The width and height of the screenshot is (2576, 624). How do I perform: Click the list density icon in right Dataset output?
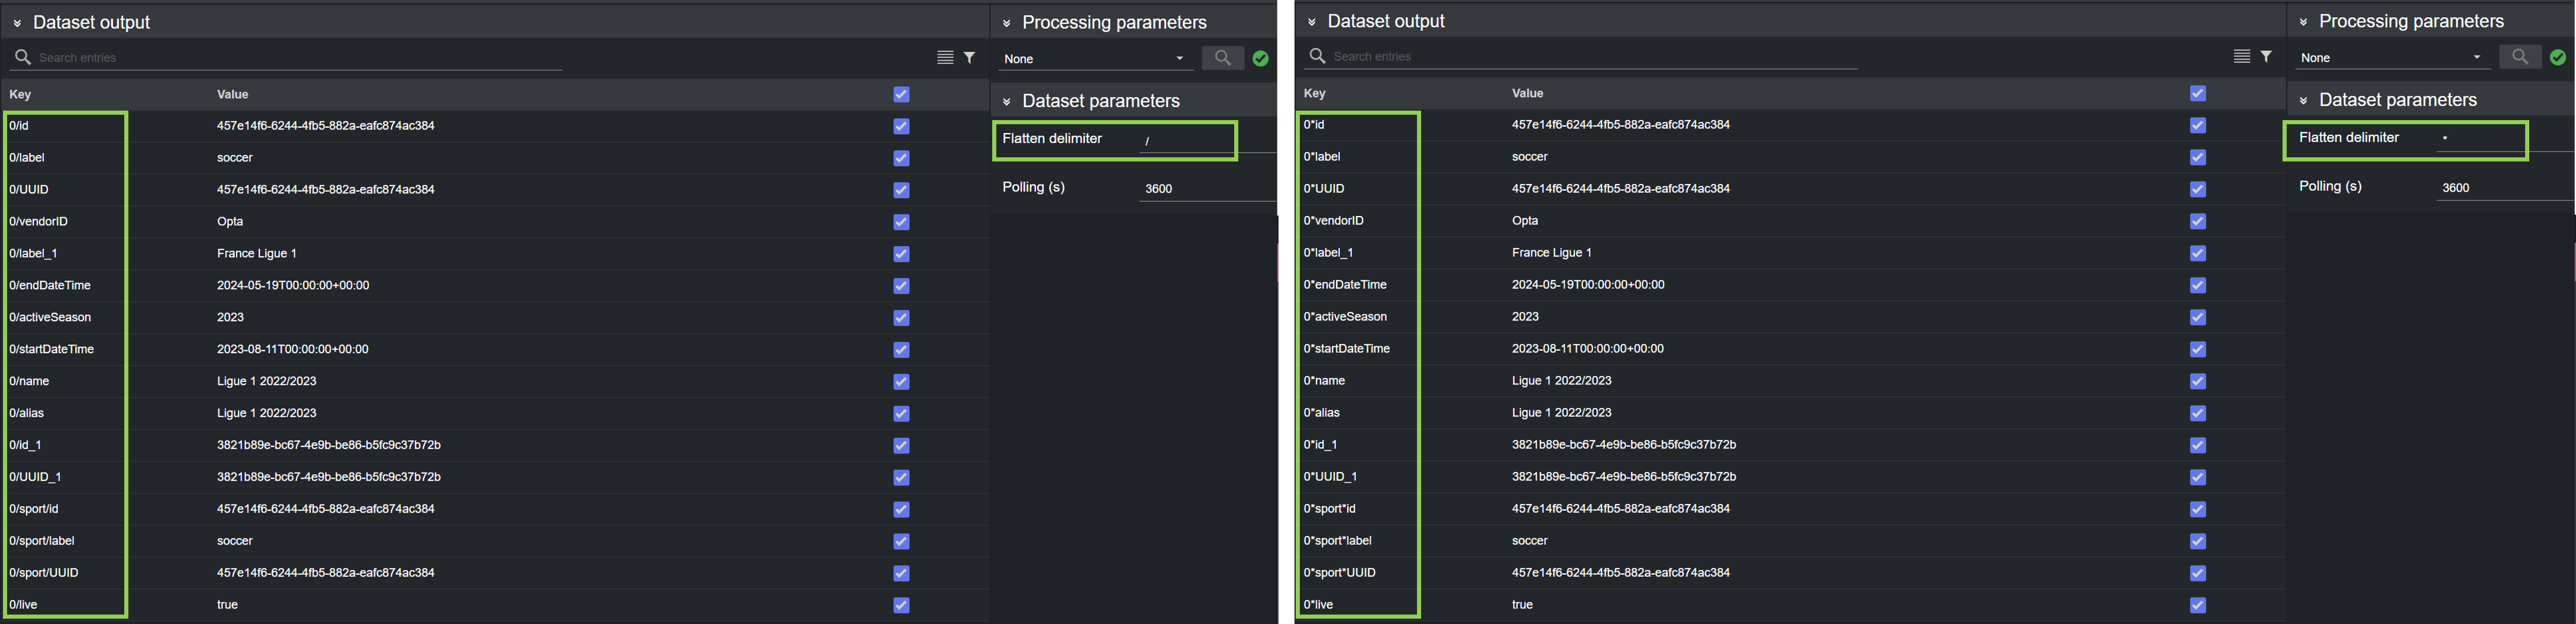(x=2241, y=57)
